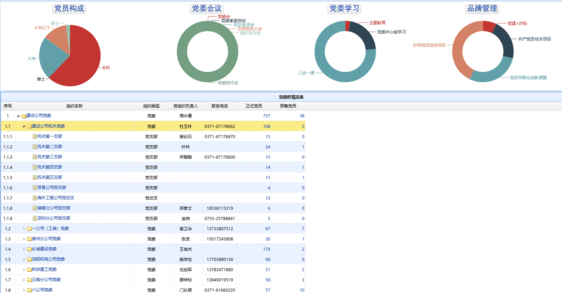Click document icon of 机关第二支部

tap(35, 147)
